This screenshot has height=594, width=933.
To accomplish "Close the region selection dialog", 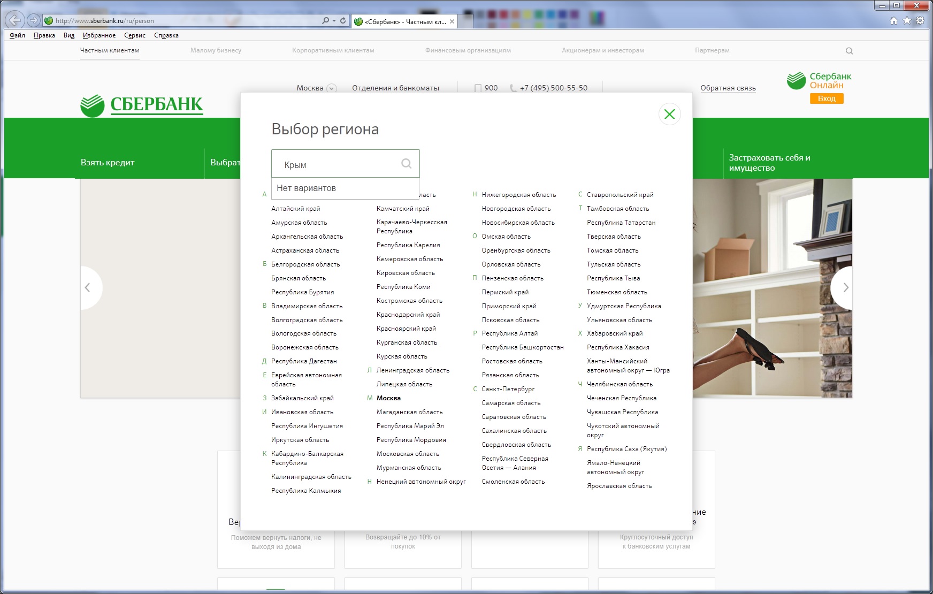I will coord(669,114).
